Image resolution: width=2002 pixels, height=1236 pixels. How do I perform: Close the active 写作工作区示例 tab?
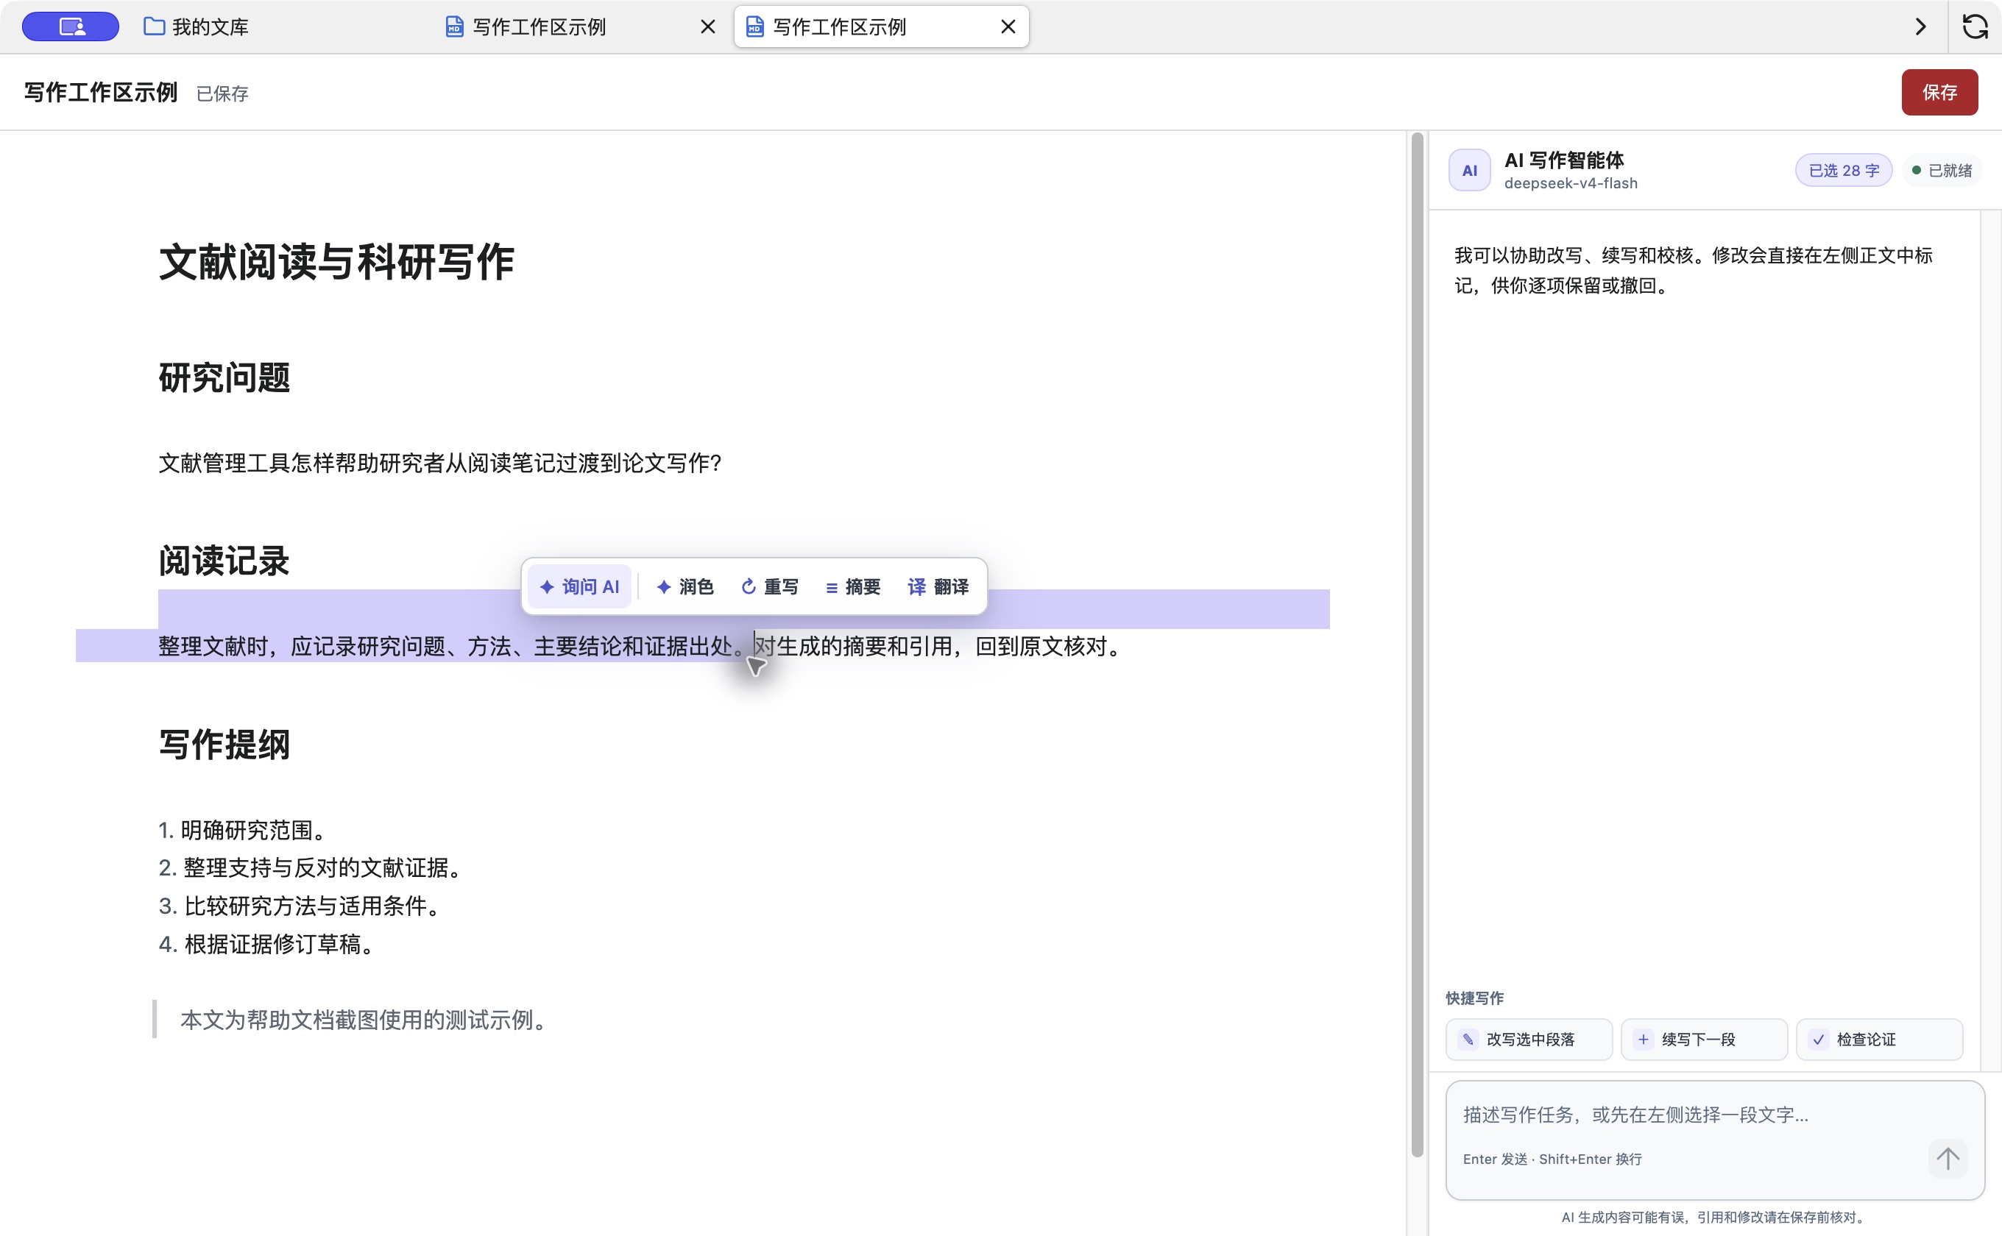(x=1008, y=27)
